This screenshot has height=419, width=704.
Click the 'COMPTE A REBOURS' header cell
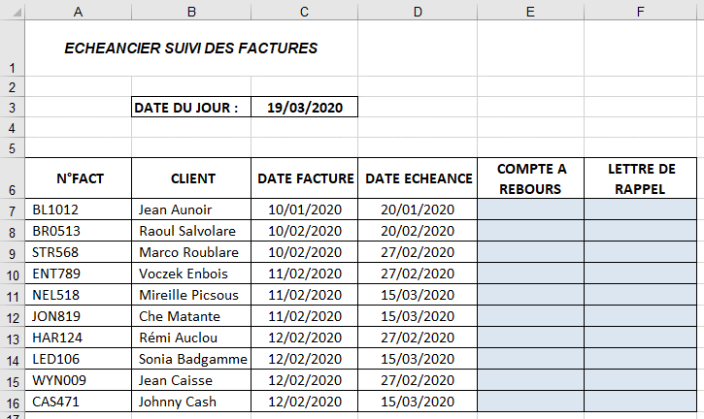pyautogui.click(x=530, y=178)
